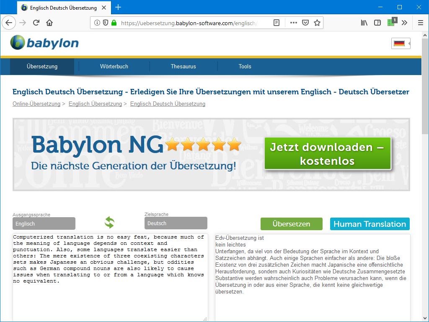Click the German translation output box

click(313, 278)
